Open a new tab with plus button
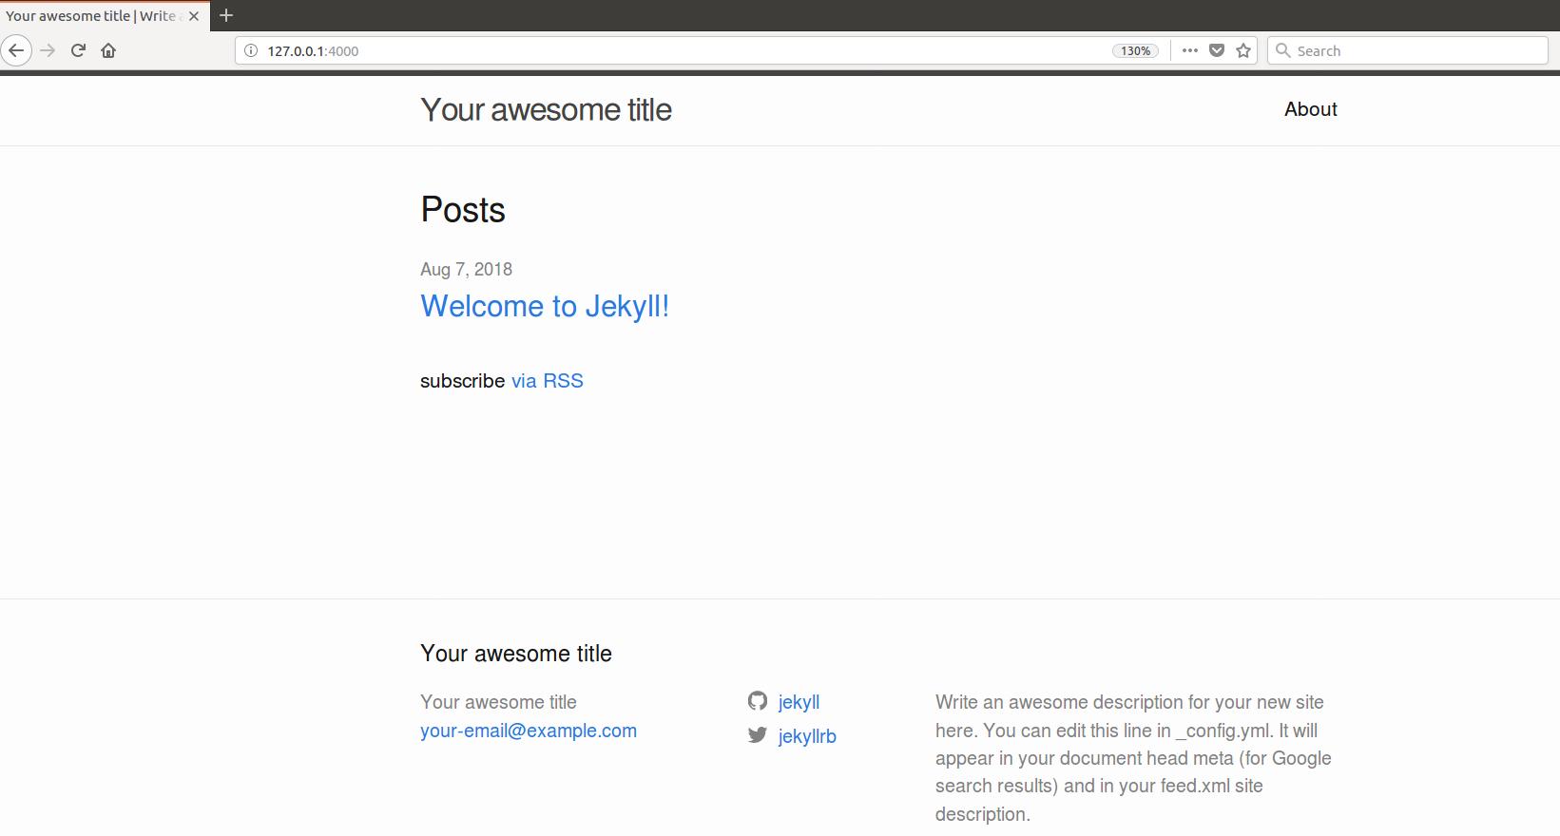 [x=226, y=15]
